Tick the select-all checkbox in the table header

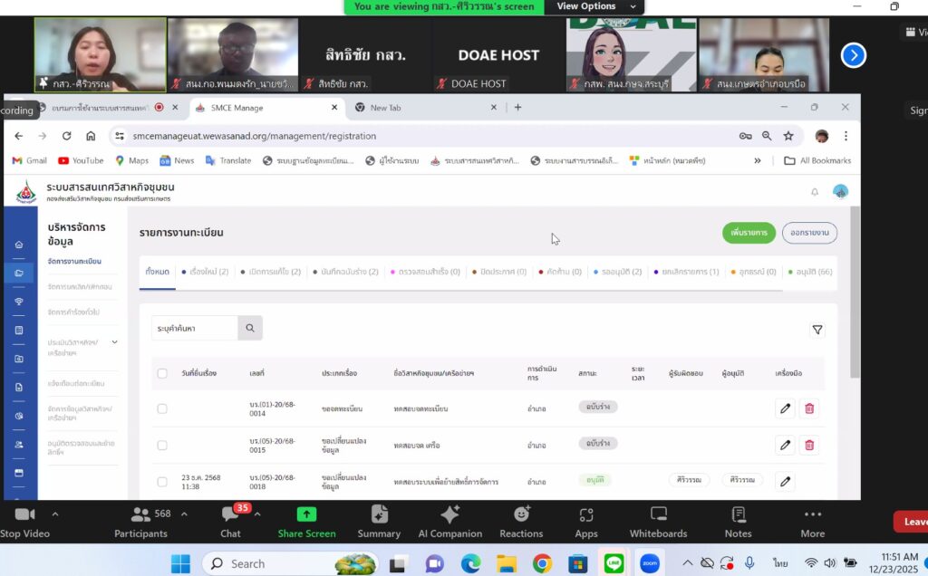click(x=162, y=373)
